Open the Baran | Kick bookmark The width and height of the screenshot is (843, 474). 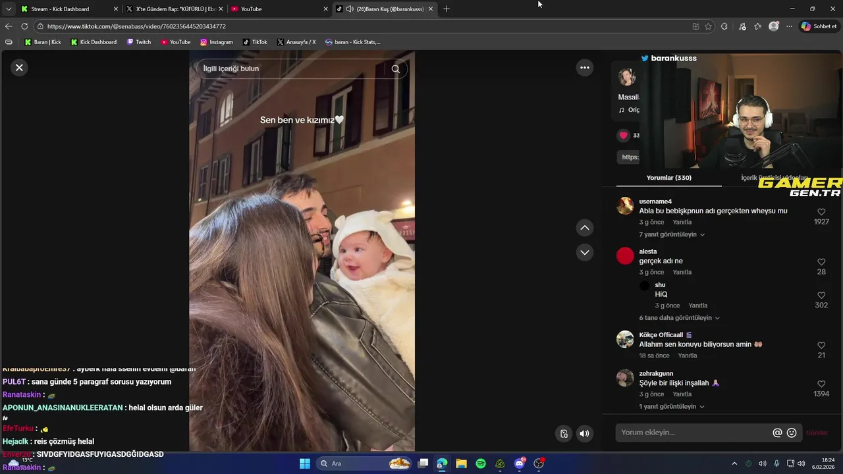point(43,42)
